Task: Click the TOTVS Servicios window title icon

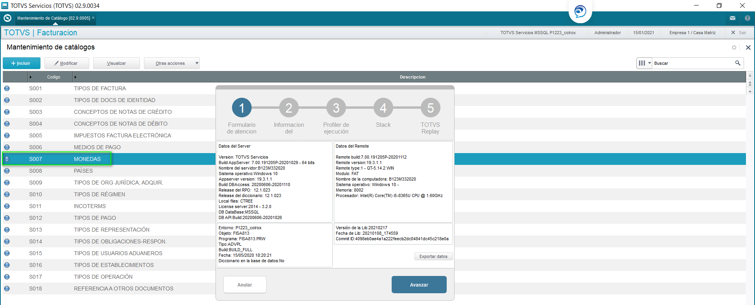Action: 5,5
